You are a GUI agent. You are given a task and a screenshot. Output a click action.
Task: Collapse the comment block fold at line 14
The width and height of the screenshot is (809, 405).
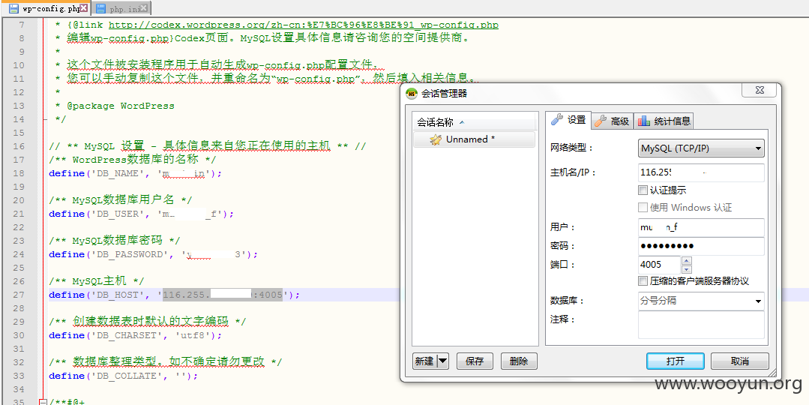[x=46, y=119]
